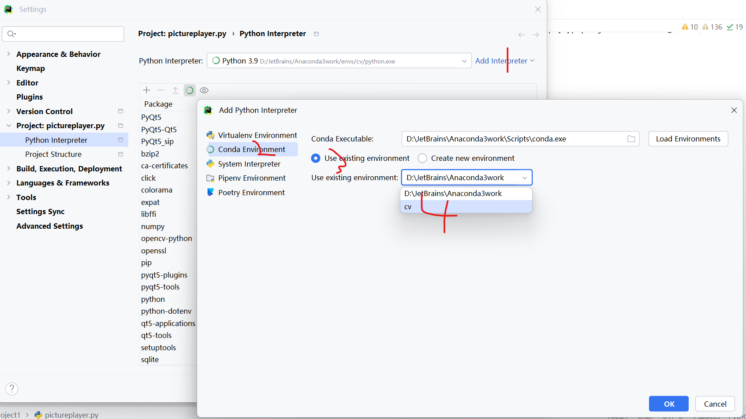This screenshot has width=746, height=419.
Task: Click the icon beside the Python Interpreter breadcrumb
Action: [x=316, y=34]
